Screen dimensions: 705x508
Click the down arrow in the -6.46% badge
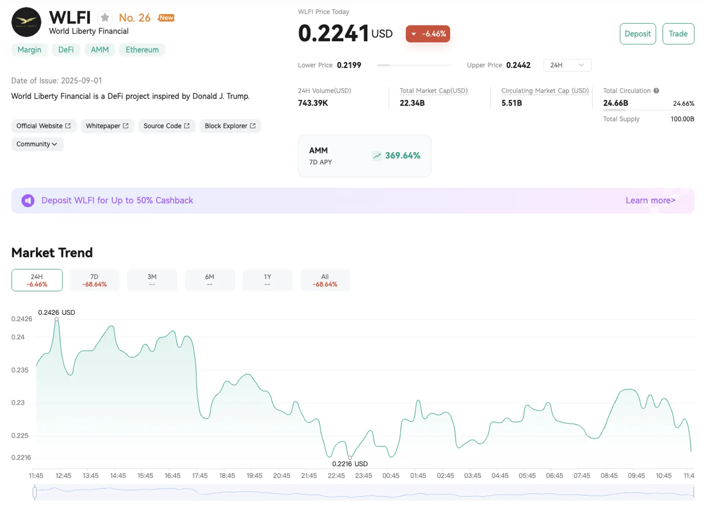(413, 34)
